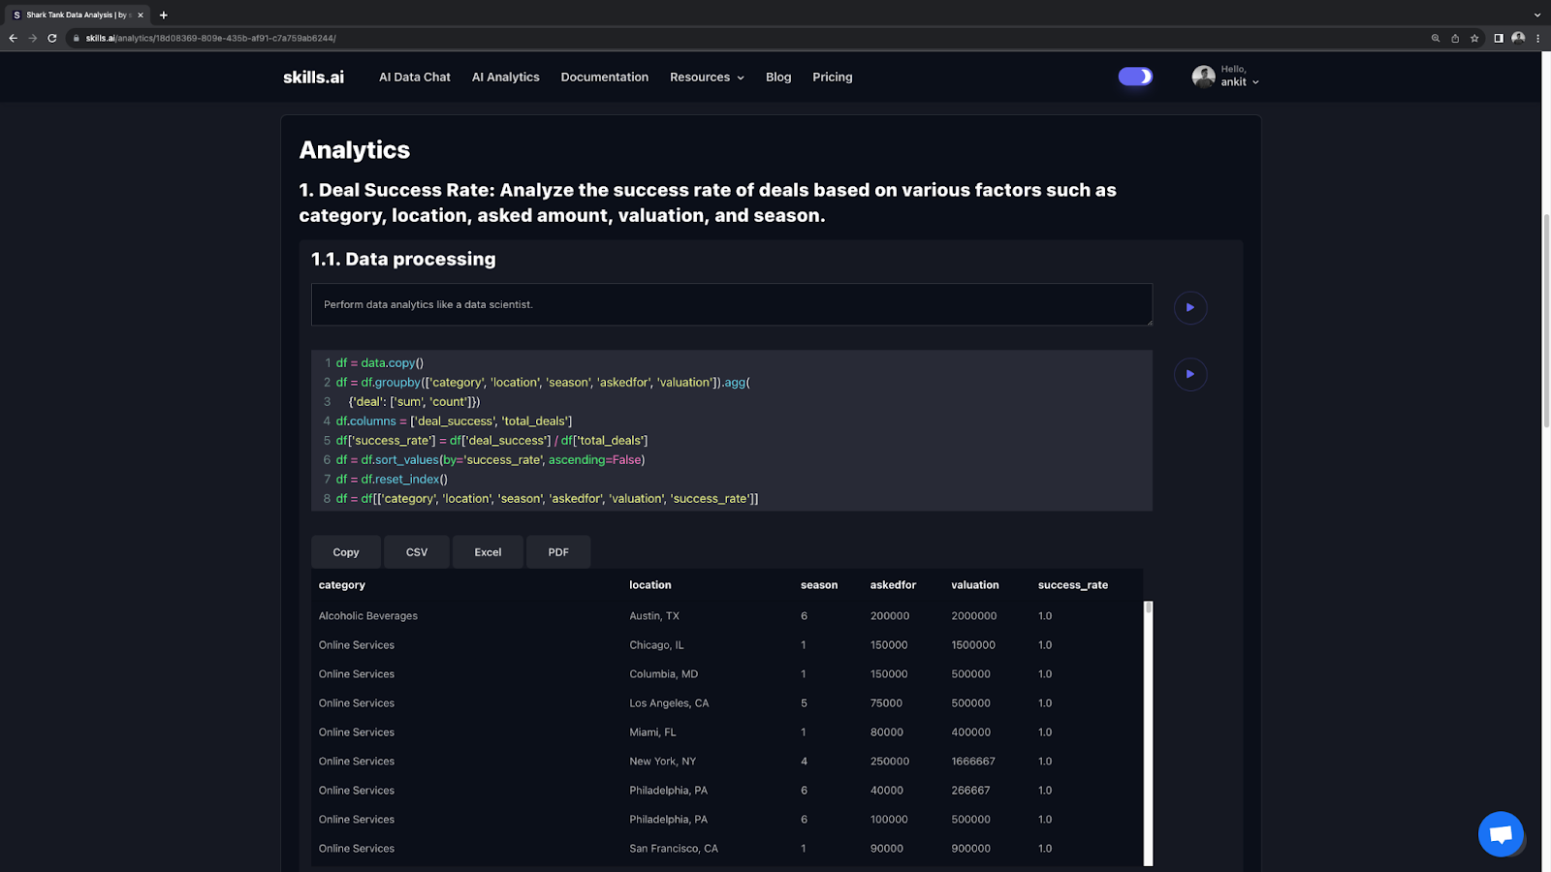The image size is (1551, 872).
Task: Expand the chevron next to ankit username
Action: [1255, 82]
